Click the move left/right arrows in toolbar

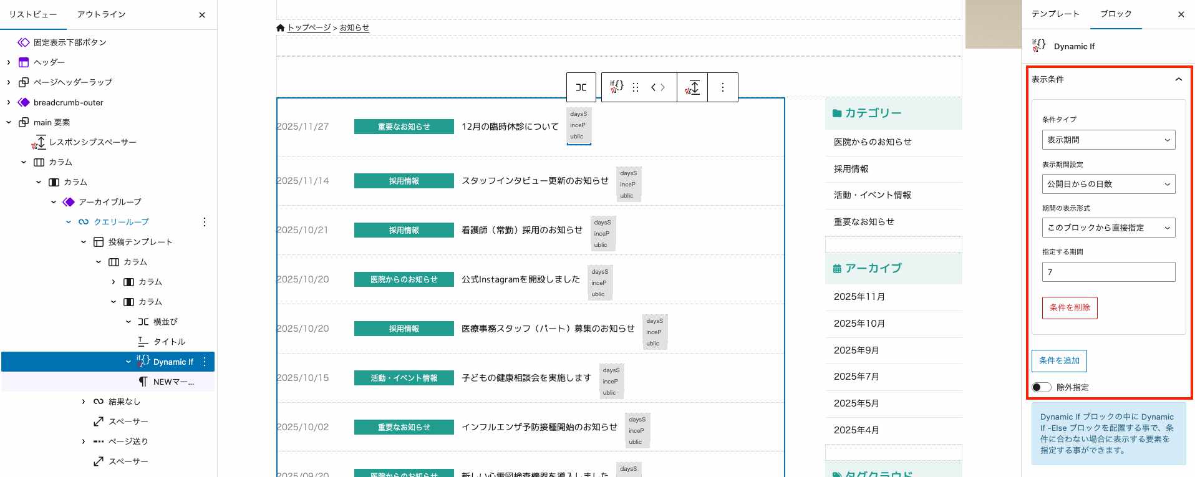pyautogui.click(x=658, y=87)
